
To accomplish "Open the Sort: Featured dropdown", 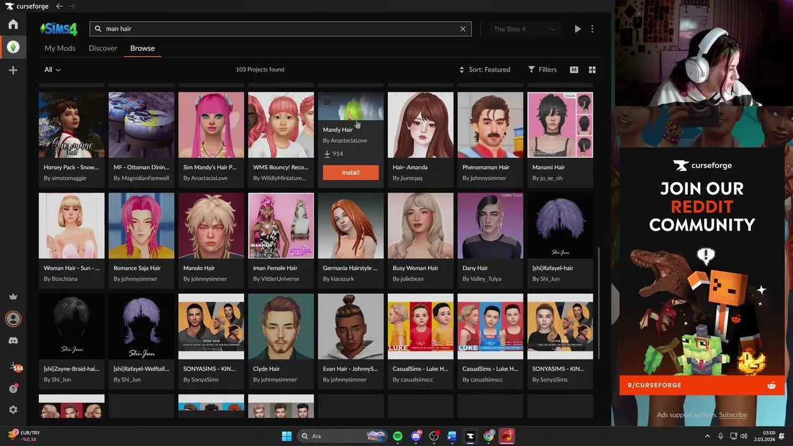I will 484,70.
